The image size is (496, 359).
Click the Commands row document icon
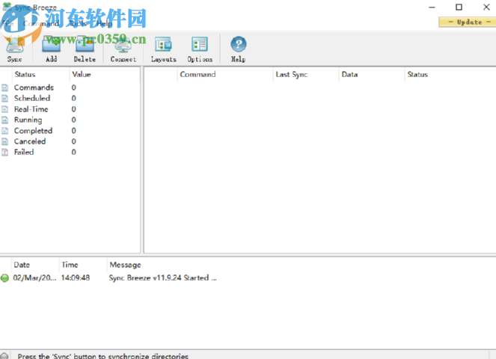(x=4, y=88)
